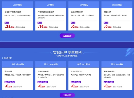Click the ¥16/首年 price on .cn card
Image resolution: width=134 pixels, height=98 pixels.
pyautogui.click(x=43, y=27)
